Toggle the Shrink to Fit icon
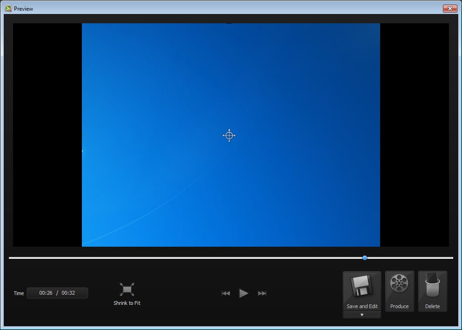 pyautogui.click(x=127, y=290)
